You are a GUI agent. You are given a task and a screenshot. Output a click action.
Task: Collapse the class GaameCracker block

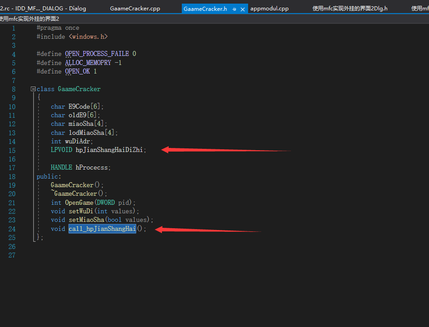coord(33,89)
